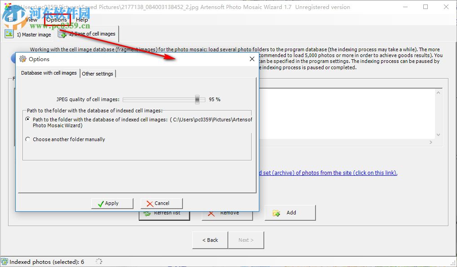Click the green plus icon on the Add button

coord(277,213)
